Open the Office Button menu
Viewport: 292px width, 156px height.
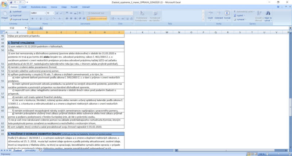(4, 4)
